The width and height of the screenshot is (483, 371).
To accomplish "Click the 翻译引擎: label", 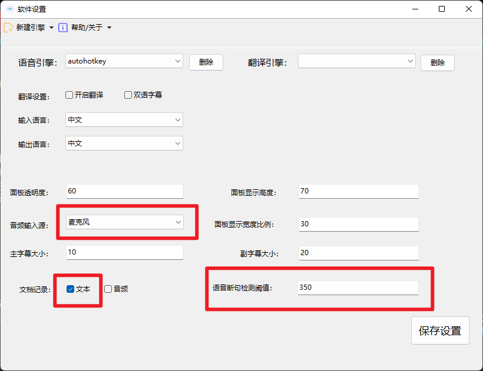I will tap(267, 63).
